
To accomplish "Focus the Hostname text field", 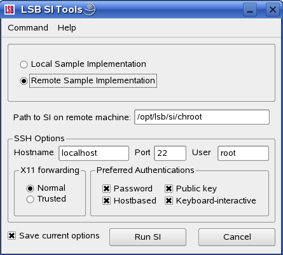I will pos(93,153).
